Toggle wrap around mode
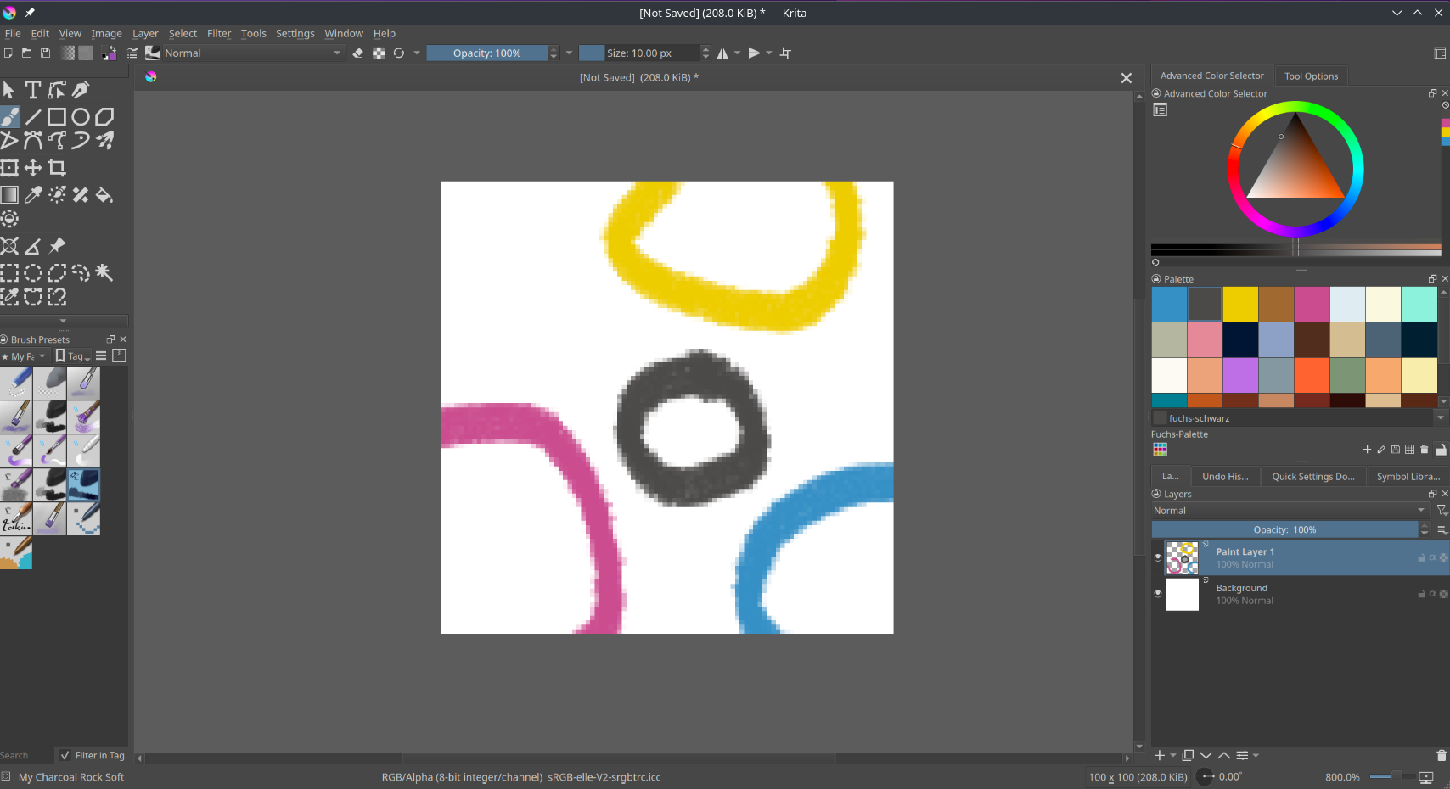This screenshot has height=789, width=1450. [x=785, y=53]
